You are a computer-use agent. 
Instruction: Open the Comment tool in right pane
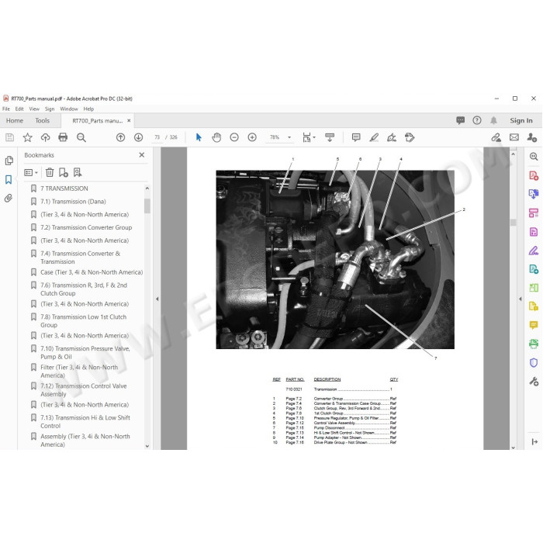[x=534, y=325]
